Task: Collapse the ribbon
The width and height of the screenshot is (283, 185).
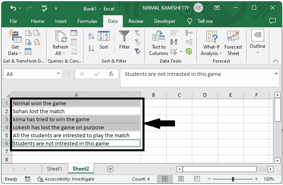Action: (x=276, y=61)
